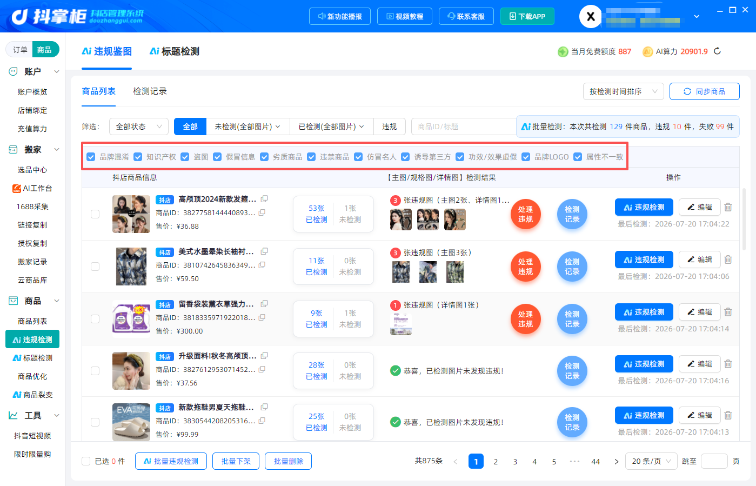Select checkbox for 高颅顶2024新款发箍 product row
Image resolution: width=756 pixels, height=486 pixels.
tap(95, 214)
